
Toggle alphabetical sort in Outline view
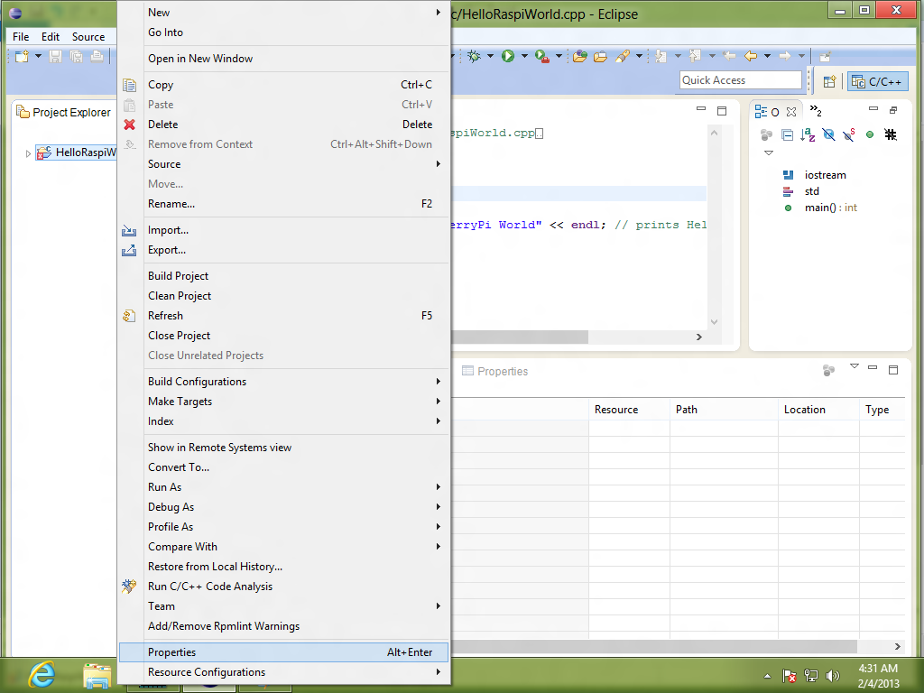808,135
